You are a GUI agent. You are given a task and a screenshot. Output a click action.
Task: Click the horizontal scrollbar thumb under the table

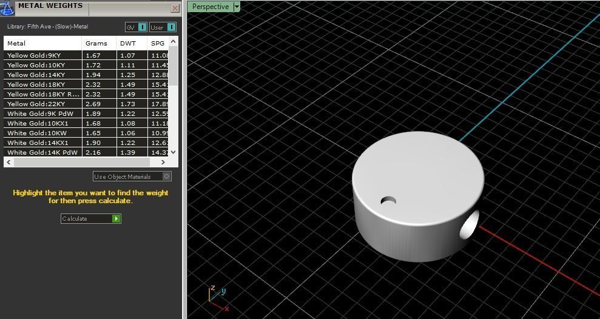81,162
